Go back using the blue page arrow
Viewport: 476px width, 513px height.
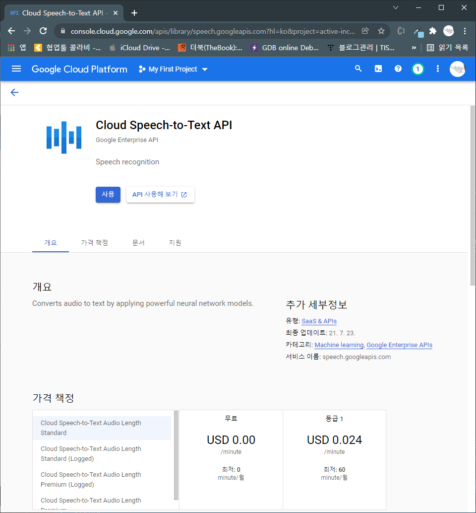14,92
